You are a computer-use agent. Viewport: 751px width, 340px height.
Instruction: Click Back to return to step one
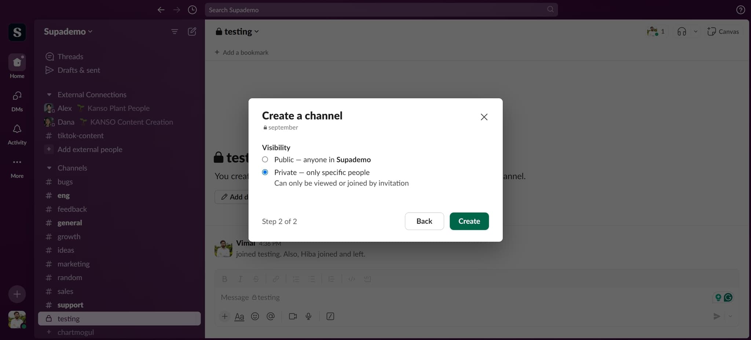pyautogui.click(x=424, y=221)
